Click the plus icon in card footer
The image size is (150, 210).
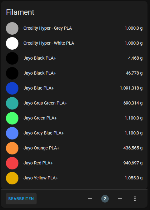[x=120, y=199]
